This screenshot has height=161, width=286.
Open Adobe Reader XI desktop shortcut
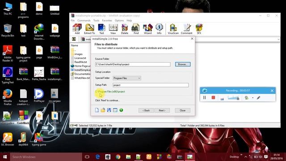[x=8, y=54]
